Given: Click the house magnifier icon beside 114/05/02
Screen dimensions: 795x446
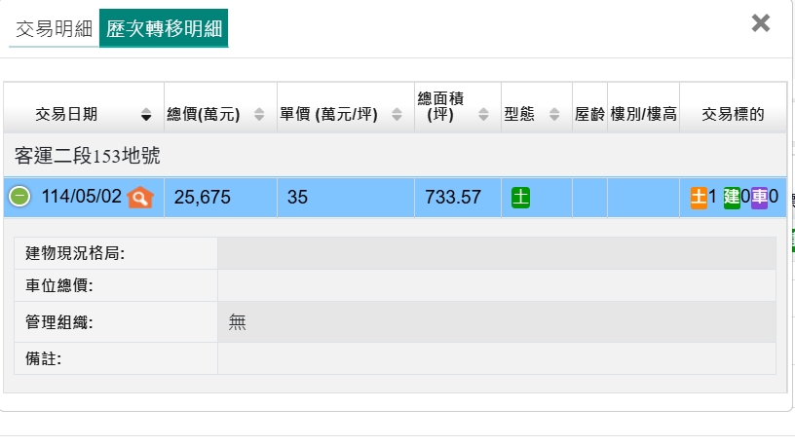Looking at the screenshot, I should 141,197.
